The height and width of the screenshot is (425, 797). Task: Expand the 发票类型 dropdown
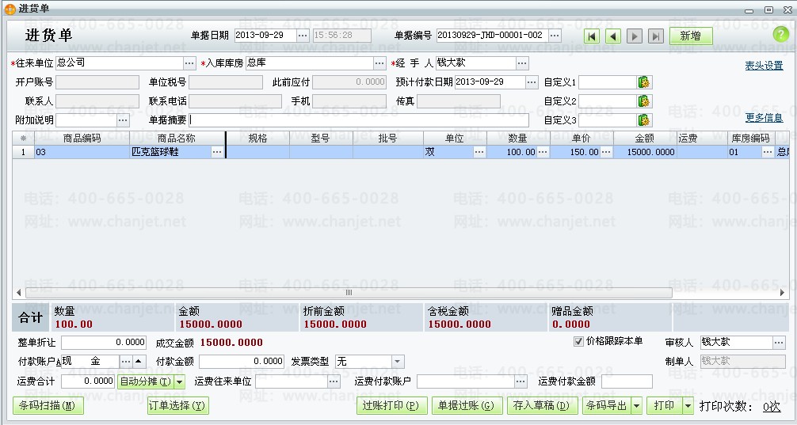[x=397, y=362]
